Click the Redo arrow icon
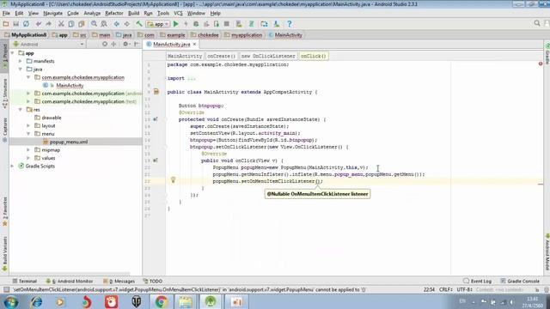The height and width of the screenshot is (309, 550). (49, 24)
